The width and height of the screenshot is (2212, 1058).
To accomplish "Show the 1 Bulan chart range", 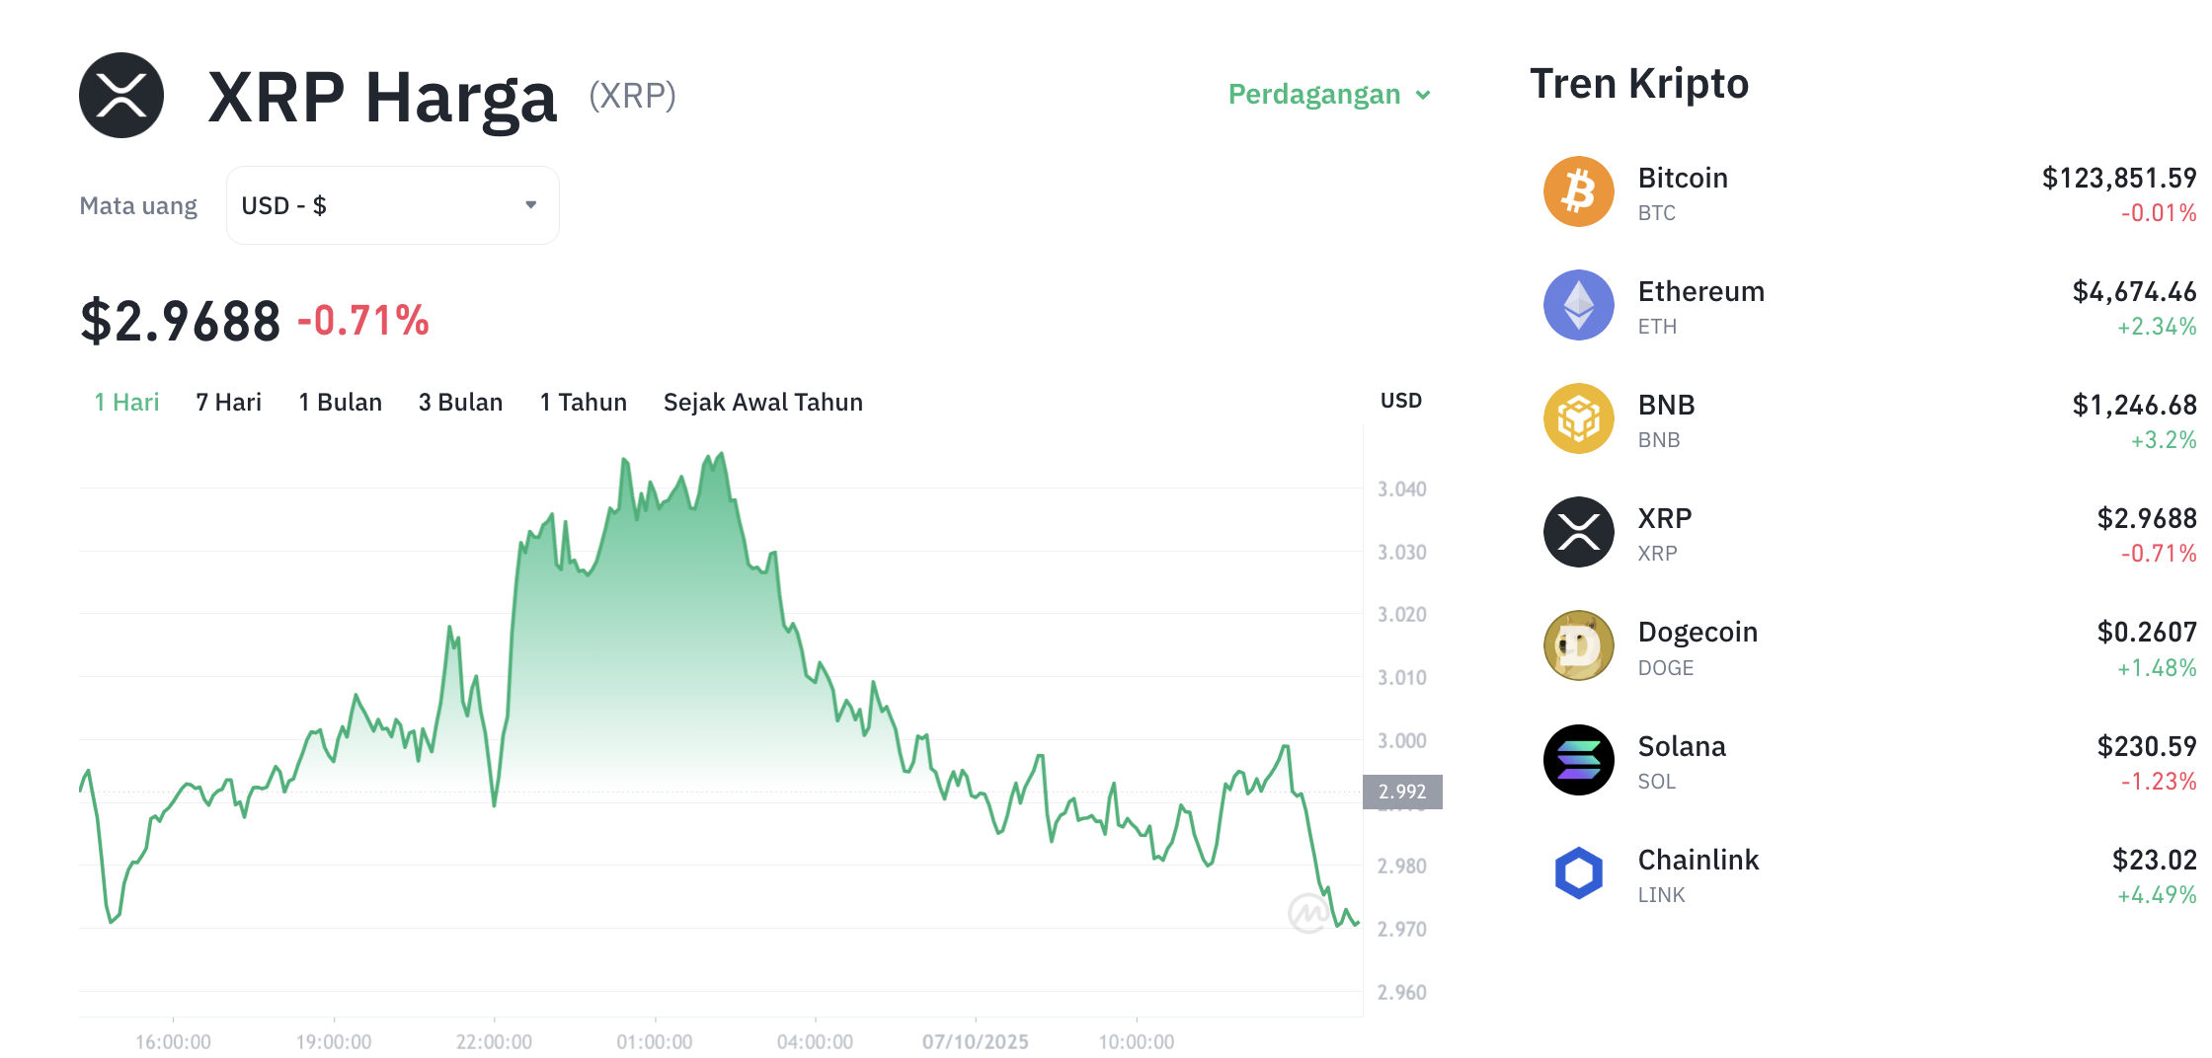I will [340, 403].
